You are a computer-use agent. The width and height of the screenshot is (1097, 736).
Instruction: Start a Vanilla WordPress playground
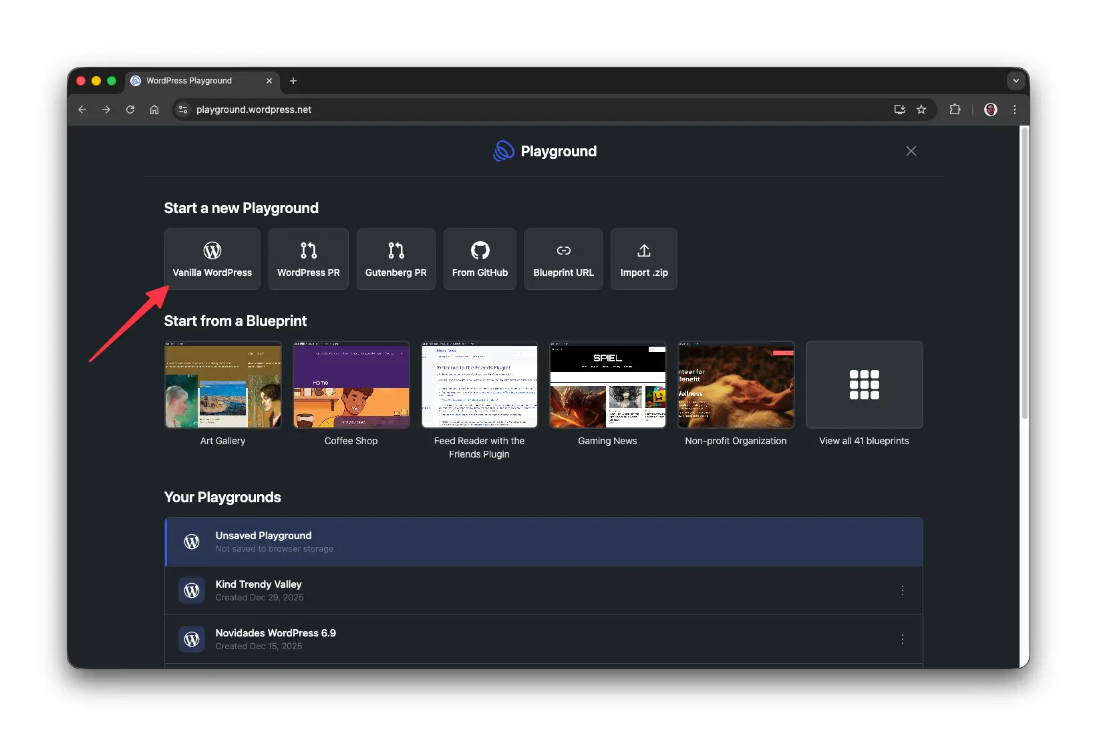pos(212,259)
